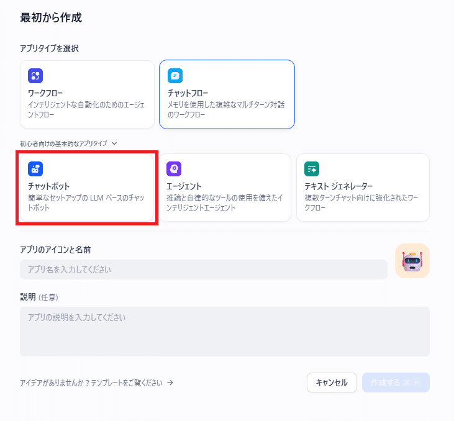
Task: Click the アプリのアイコンと名前 label
Action: [55, 250]
